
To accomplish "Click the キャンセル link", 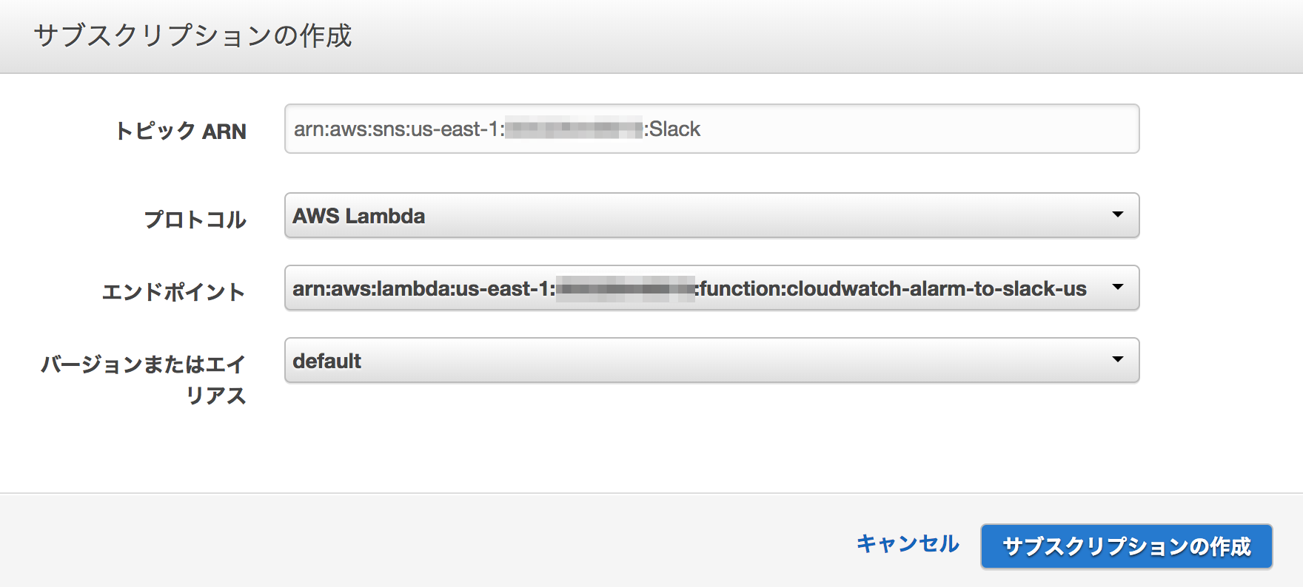I will (908, 544).
